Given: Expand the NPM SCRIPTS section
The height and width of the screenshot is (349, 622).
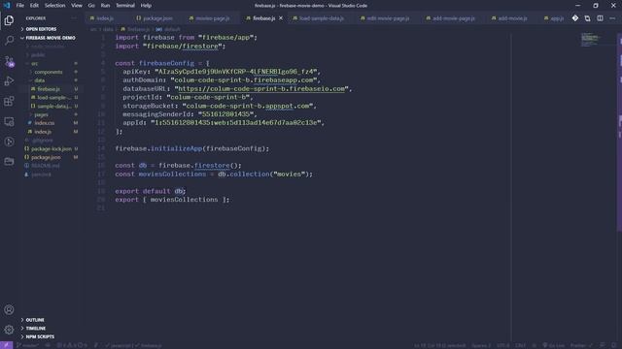Looking at the screenshot, I should tap(40, 336).
